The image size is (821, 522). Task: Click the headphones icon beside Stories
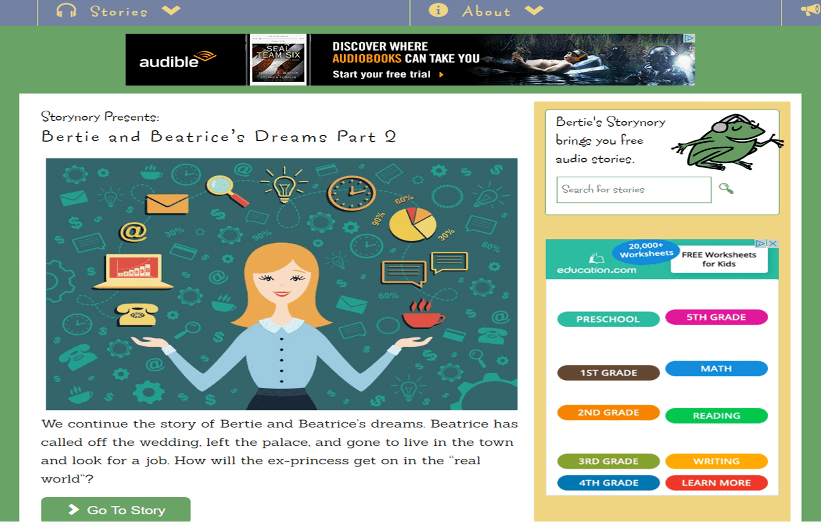(x=66, y=11)
